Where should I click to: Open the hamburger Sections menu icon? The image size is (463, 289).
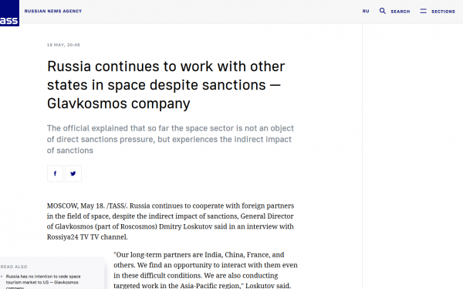(423, 11)
